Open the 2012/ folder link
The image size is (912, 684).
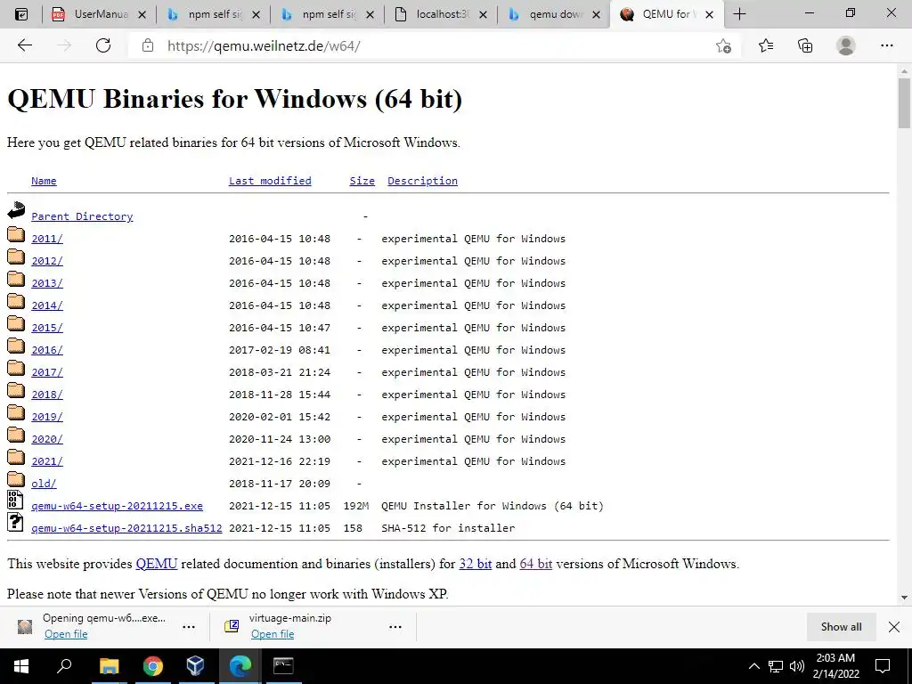coord(47,261)
